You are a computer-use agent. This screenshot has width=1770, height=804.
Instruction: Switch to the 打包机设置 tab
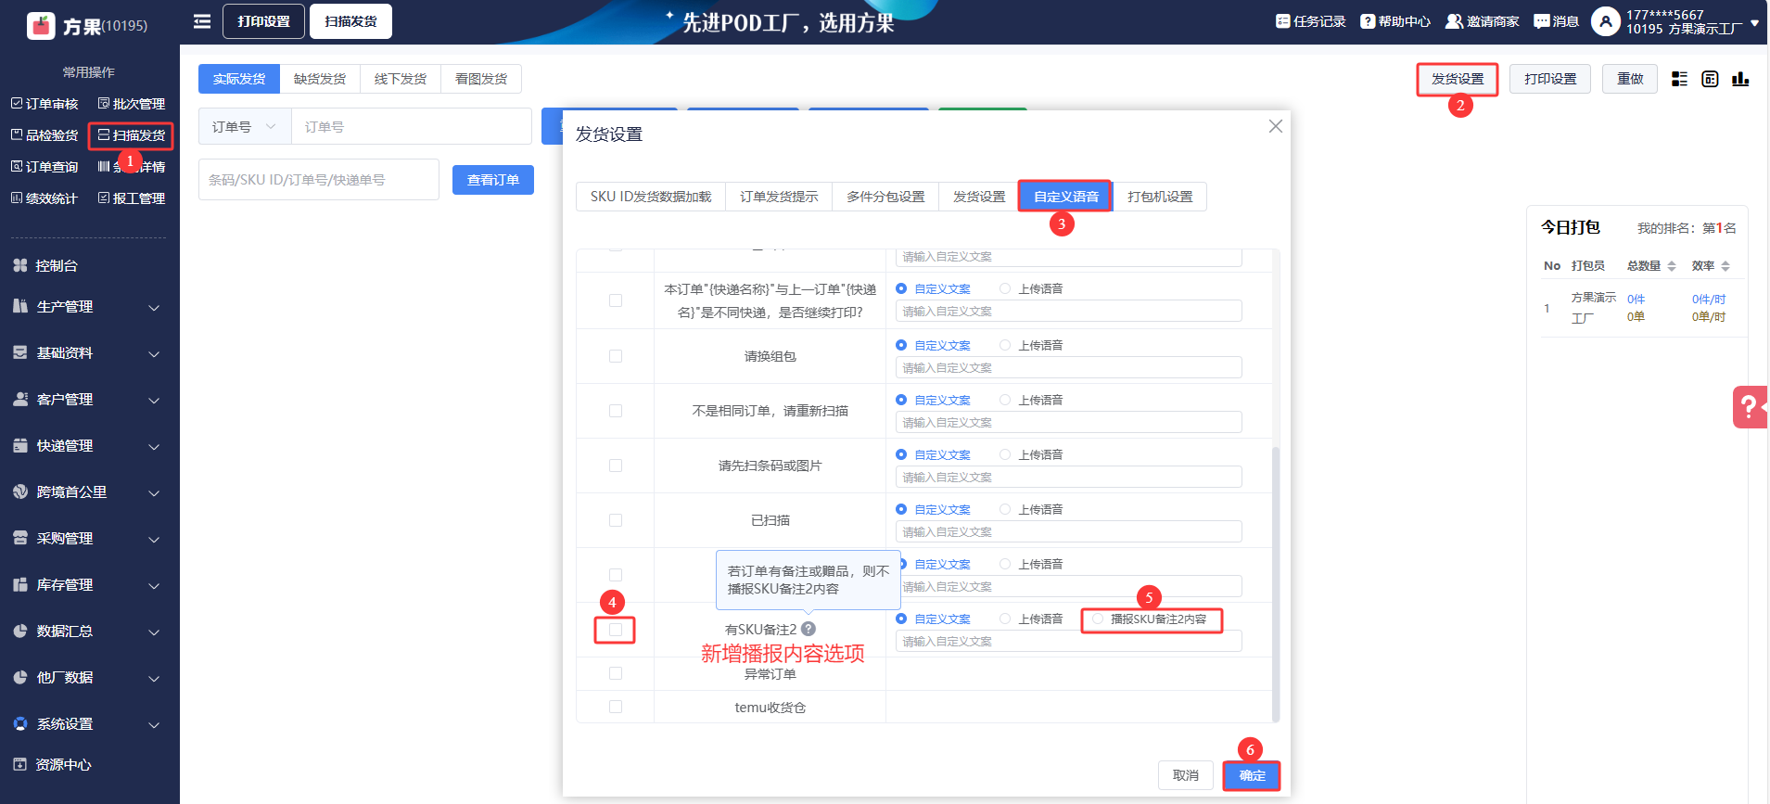pos(1160,197)
